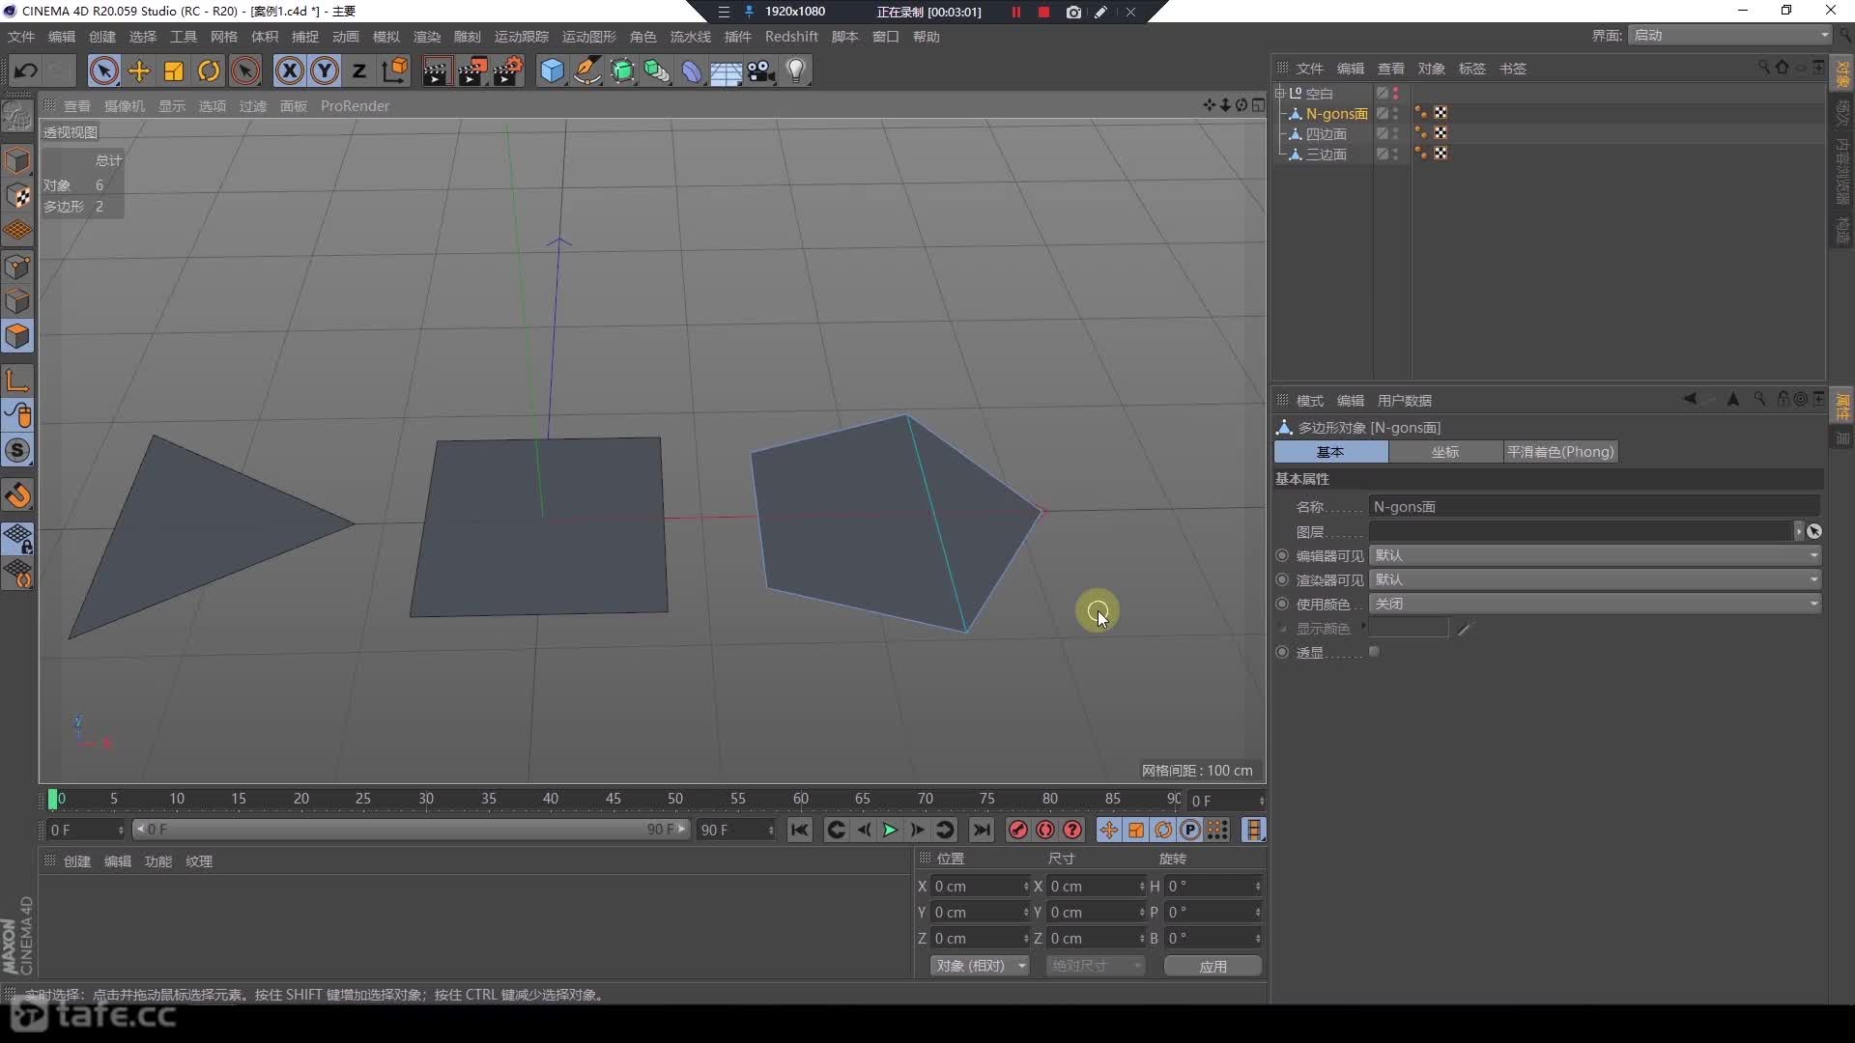Toggle Autokeying button
The width and height of the screenshot is (1855, 1043).
1045,830
